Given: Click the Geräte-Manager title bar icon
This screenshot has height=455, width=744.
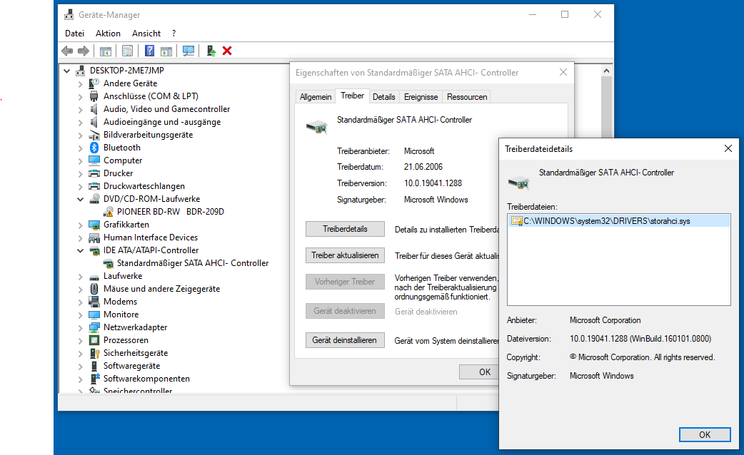Looking at the screenshot, I should point(69,15).
